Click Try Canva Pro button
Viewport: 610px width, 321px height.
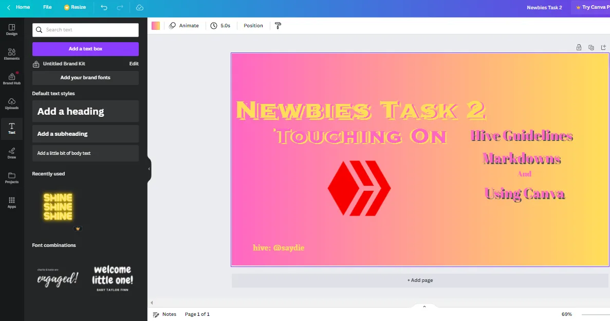click(x=590, y=7)
